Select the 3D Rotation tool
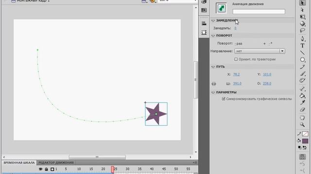This screenshot has height=174, width=311. (302, 24)
